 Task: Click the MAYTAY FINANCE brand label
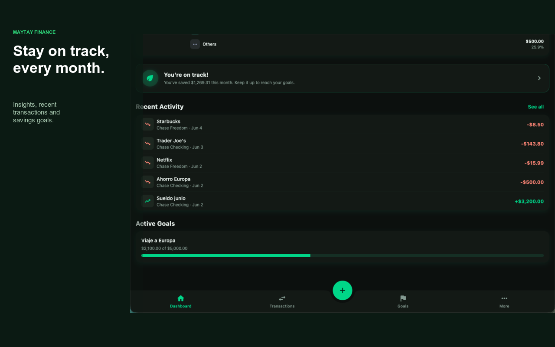pos(34,32)
